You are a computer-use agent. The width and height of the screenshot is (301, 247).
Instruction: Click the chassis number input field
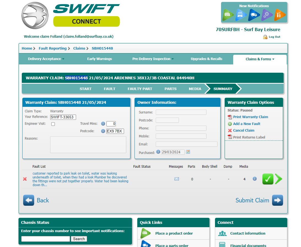coord(45,239)
